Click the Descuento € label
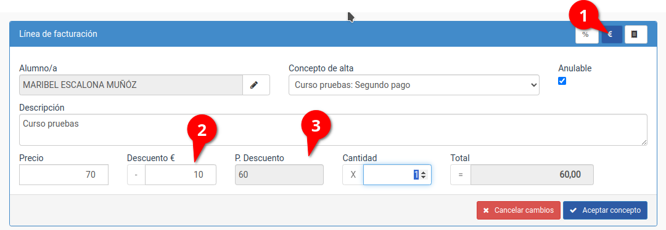 click(x=151, y=158)
